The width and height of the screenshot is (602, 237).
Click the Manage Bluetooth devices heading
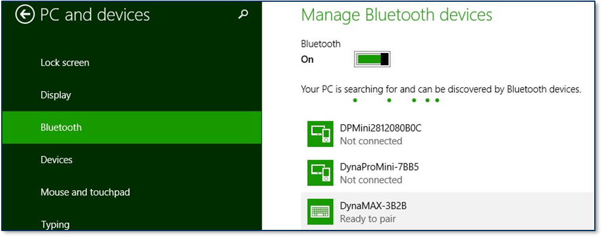tap(397, 15)
